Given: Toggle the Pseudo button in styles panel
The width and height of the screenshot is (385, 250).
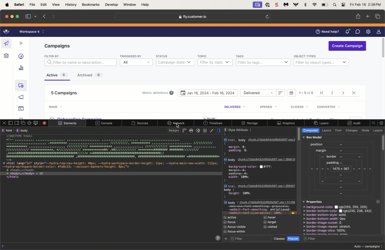Looking at the screenshot, I should (x=293, y=238).
